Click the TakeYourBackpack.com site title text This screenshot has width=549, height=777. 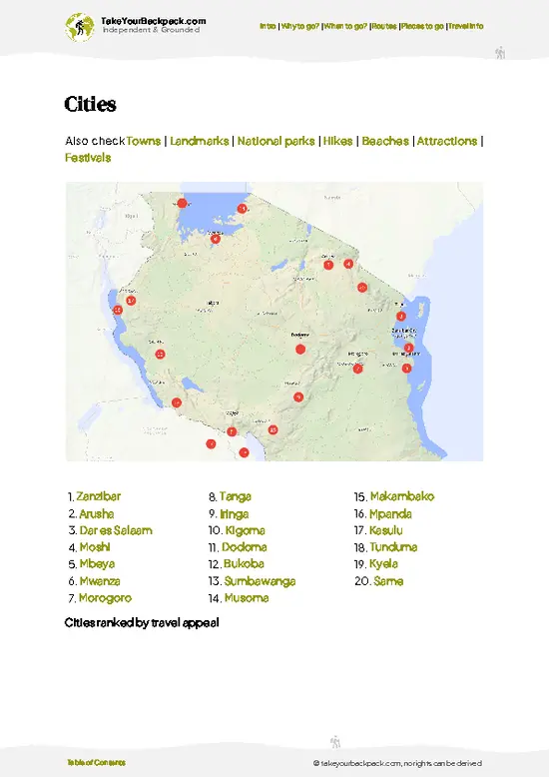tap(153, 21)
